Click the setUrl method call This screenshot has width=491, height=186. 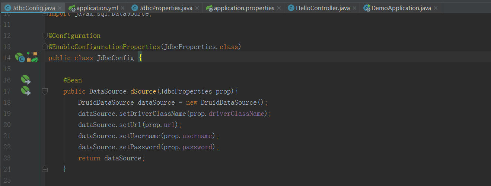pos(130,125)
